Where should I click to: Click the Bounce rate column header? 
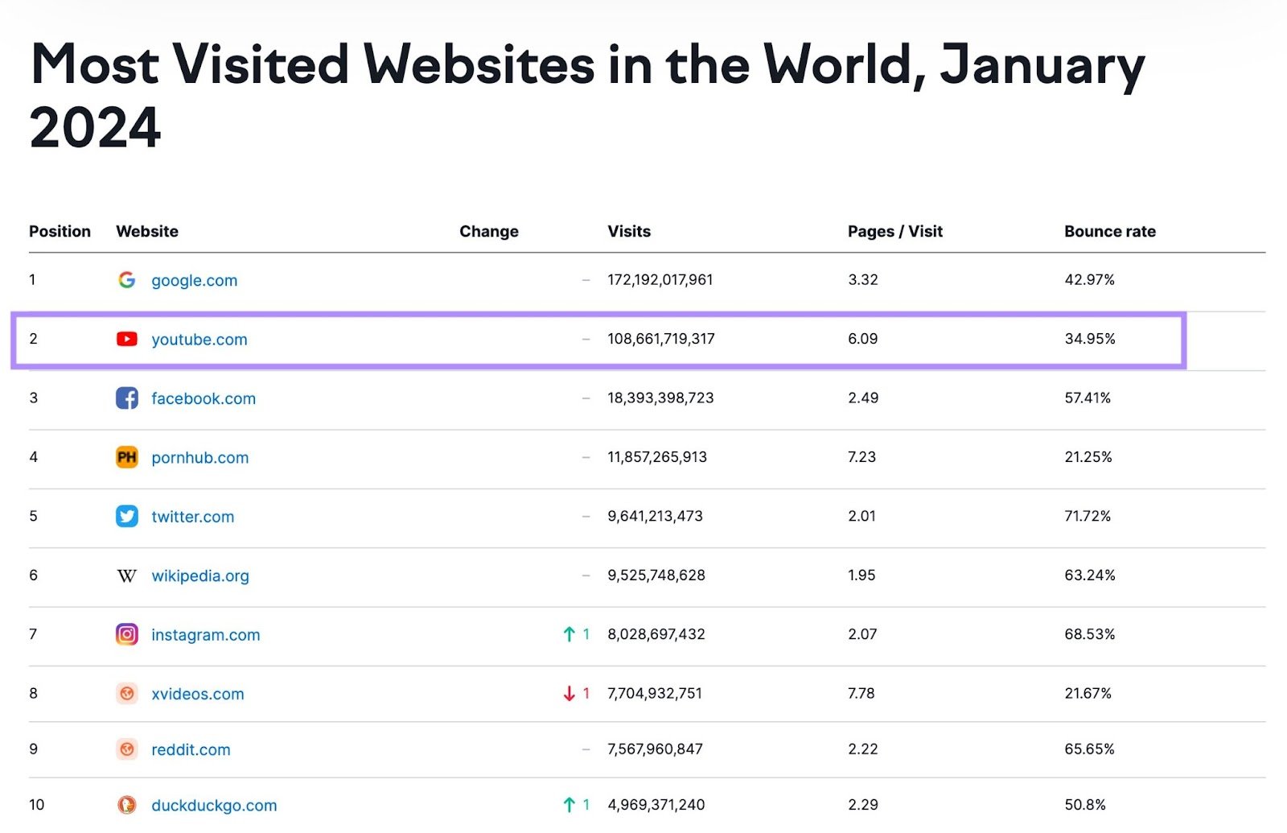1109,231
